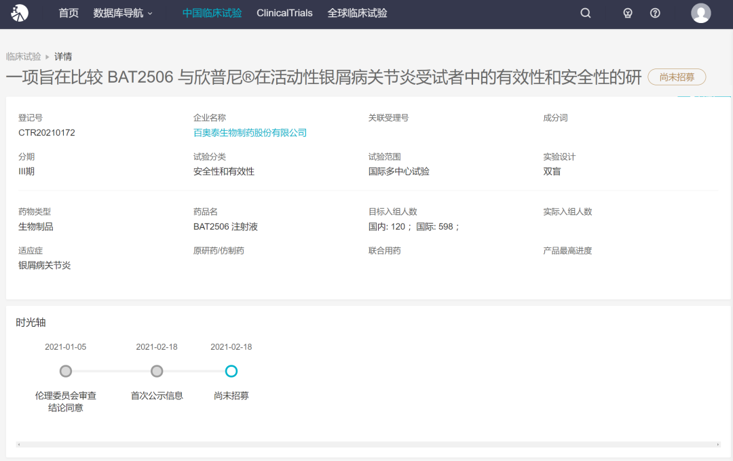Open company link 百奥泰生物制药股份有限公司
Screen dimensions: 733x461
point(250,133)
